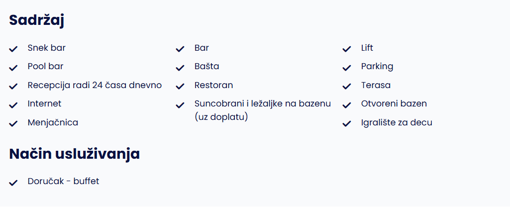Click the checkmark next to Menjačnica
This screenshot has width=510, height=207.
13,124
